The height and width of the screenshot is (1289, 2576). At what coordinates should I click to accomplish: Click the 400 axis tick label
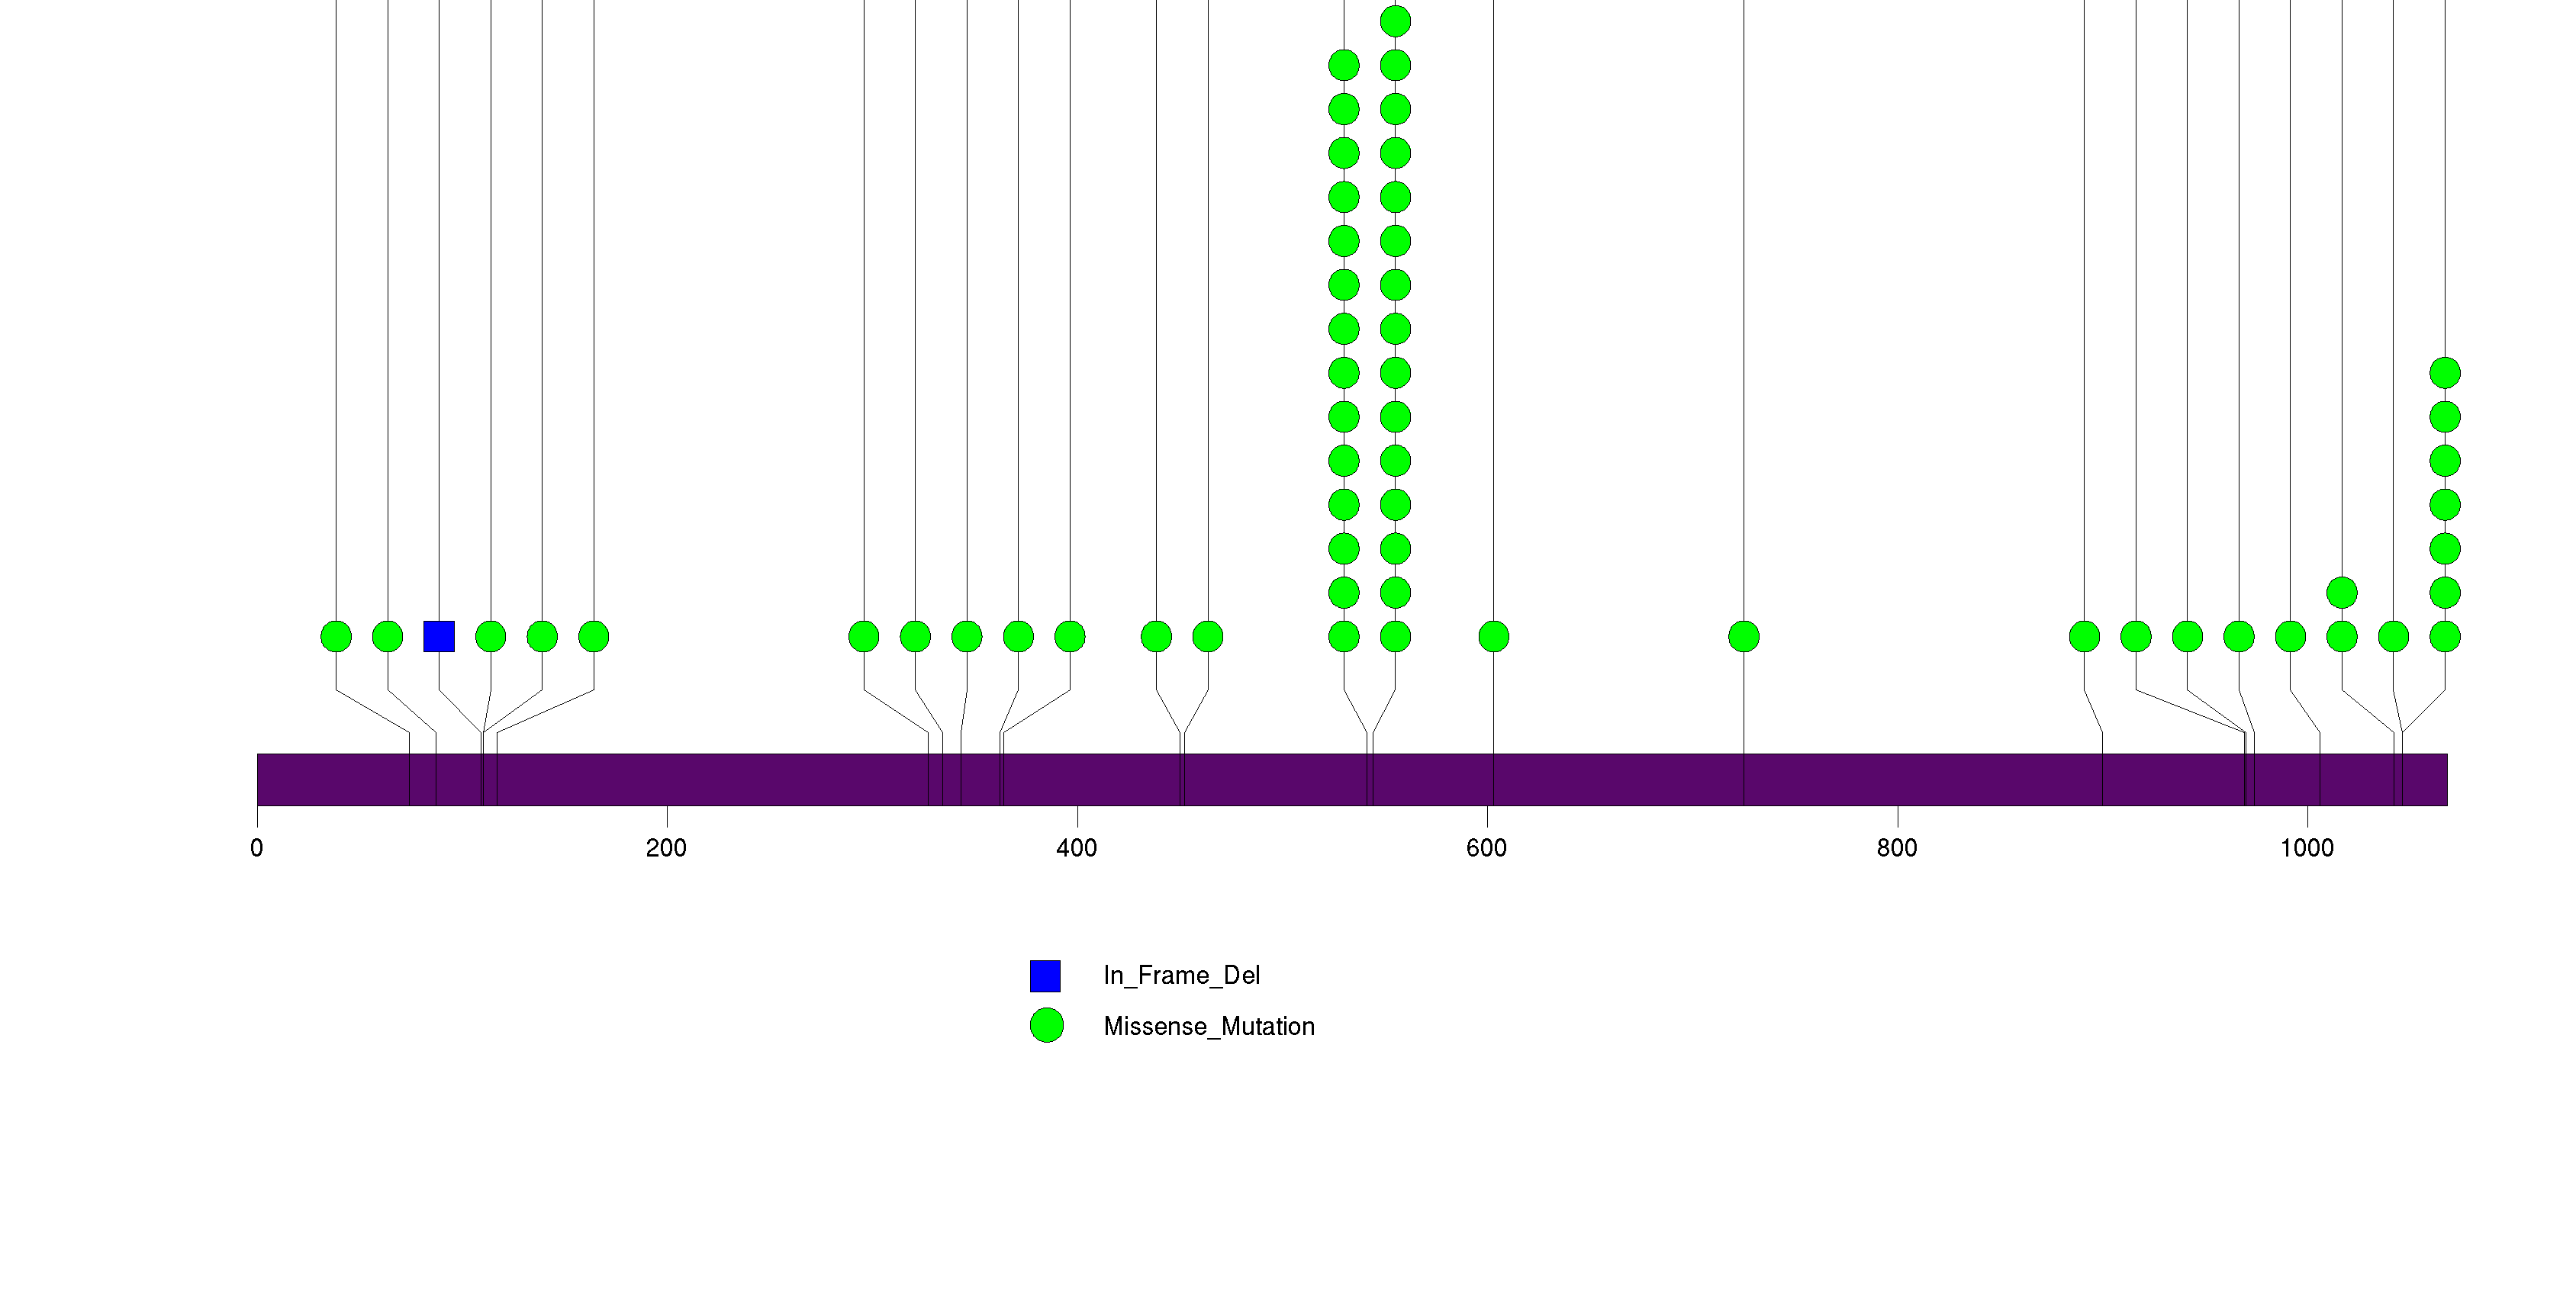coord(1076,848)
